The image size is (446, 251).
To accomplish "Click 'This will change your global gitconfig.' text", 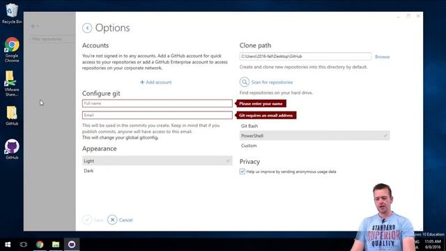I will coord(121,137).
